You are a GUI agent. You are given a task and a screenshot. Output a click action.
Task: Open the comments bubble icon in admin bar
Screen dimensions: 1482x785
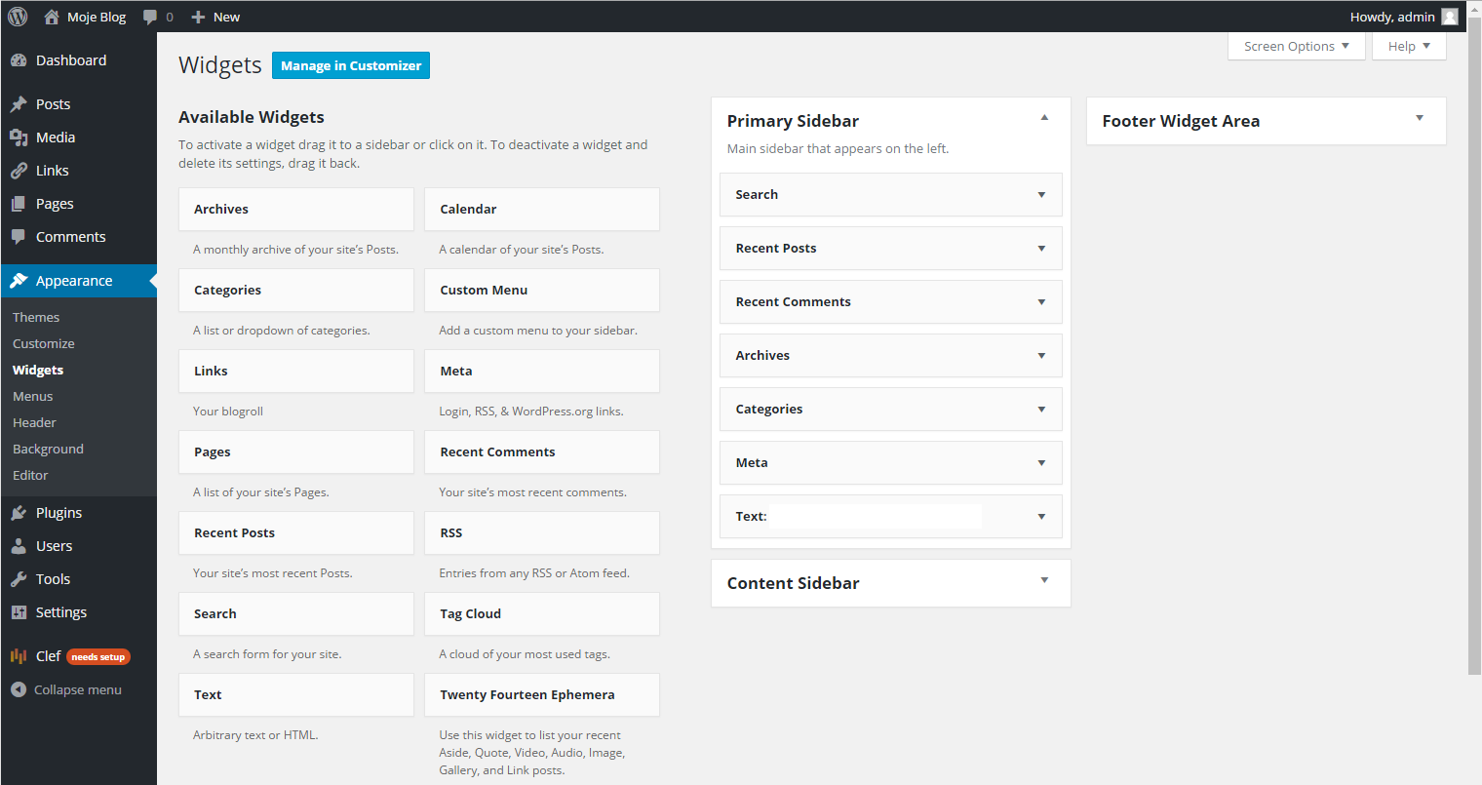[150, 17]
